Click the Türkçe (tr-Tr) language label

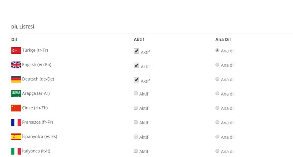coord(35,50)
